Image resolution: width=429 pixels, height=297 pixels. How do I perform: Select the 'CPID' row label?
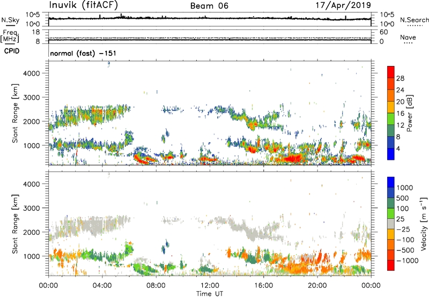pyautogui.click(x=12, y=51)
